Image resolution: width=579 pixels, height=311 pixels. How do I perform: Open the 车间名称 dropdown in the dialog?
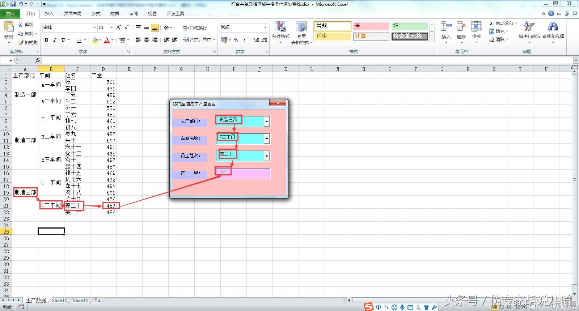coord(267,139)
